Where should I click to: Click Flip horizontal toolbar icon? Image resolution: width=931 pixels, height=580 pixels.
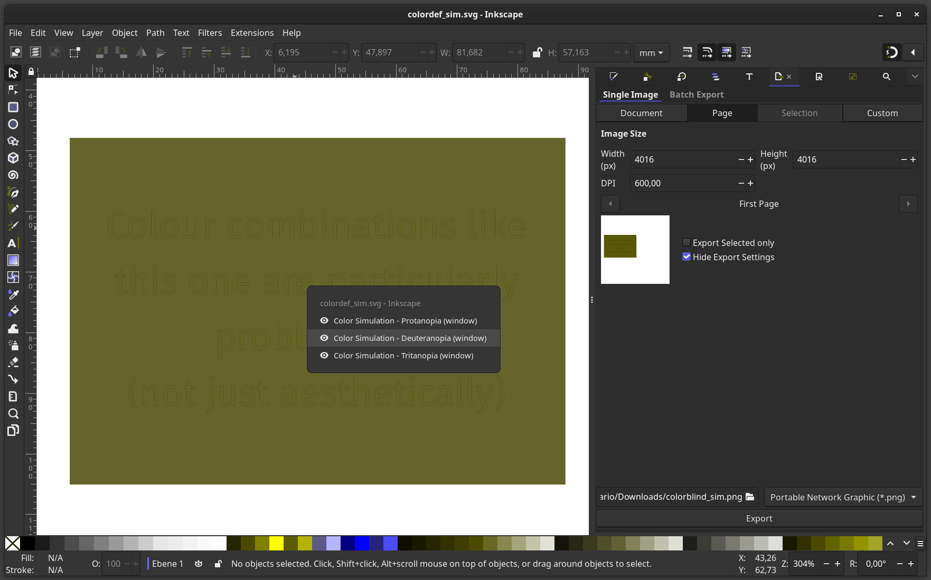[x=141, y=52]
